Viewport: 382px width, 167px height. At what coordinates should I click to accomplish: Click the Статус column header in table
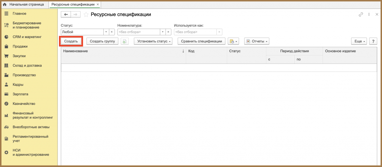point(246,55)
